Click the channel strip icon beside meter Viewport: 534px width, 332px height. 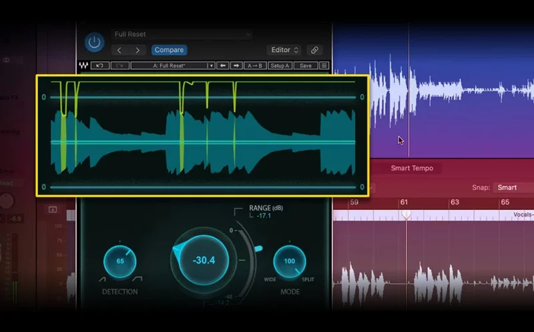pyautogui.click(x=53, y=209)
